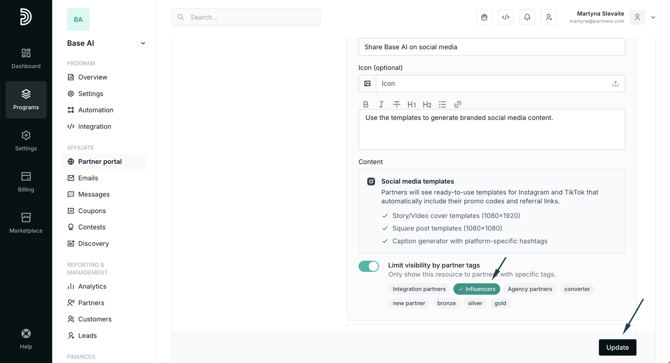Open Coupons in the affiliate sidebar
This screenshot has width=670, height=363.
tap(92, 211)
